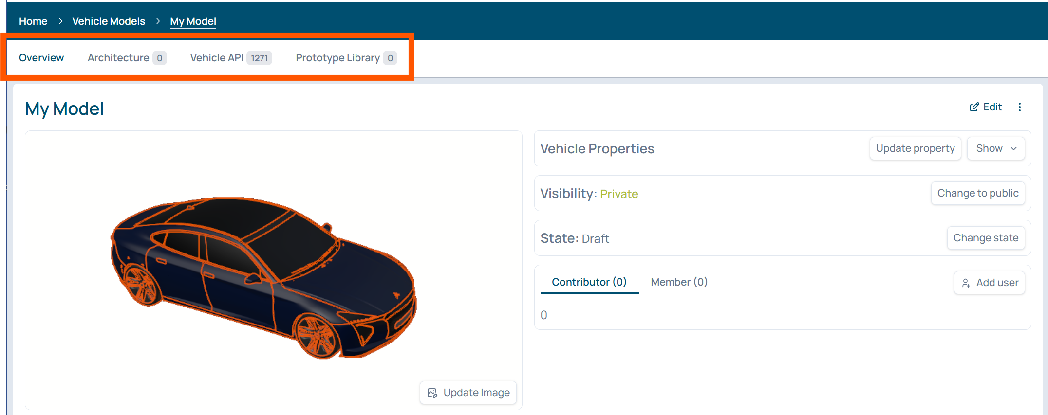Viewport: 1048px width, 415px height.
Task: Open the Overview tab
Action: pos(41,58)
